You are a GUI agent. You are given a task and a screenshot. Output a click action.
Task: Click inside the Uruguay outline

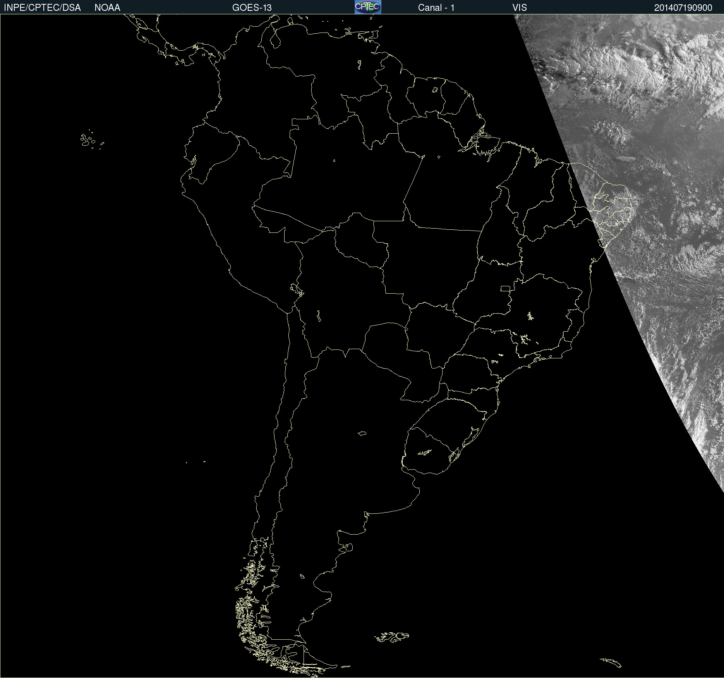coord(430,453)
